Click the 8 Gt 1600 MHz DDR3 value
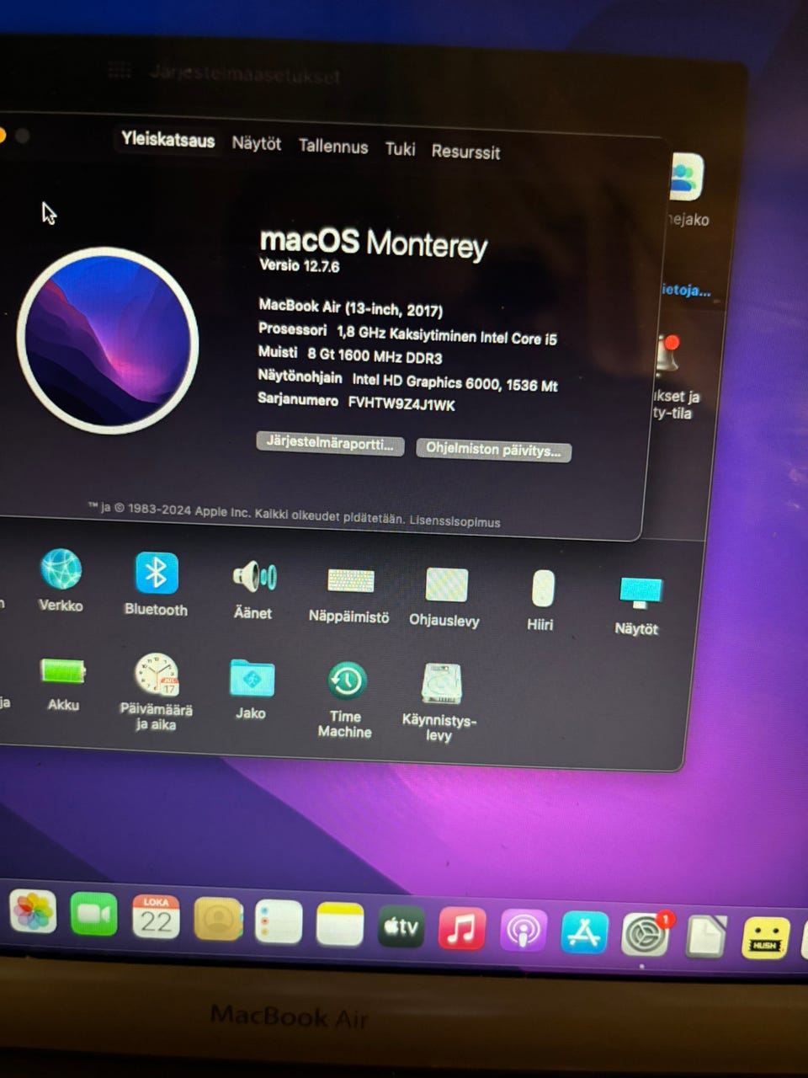 click(375, 355)
